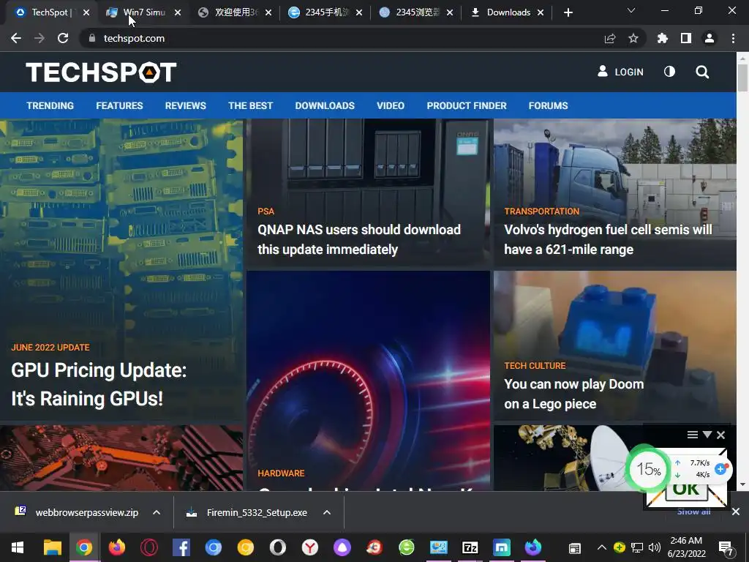Open the browser side panel
This screenshot has width=749, height=562.
click(x=686, y=38)
